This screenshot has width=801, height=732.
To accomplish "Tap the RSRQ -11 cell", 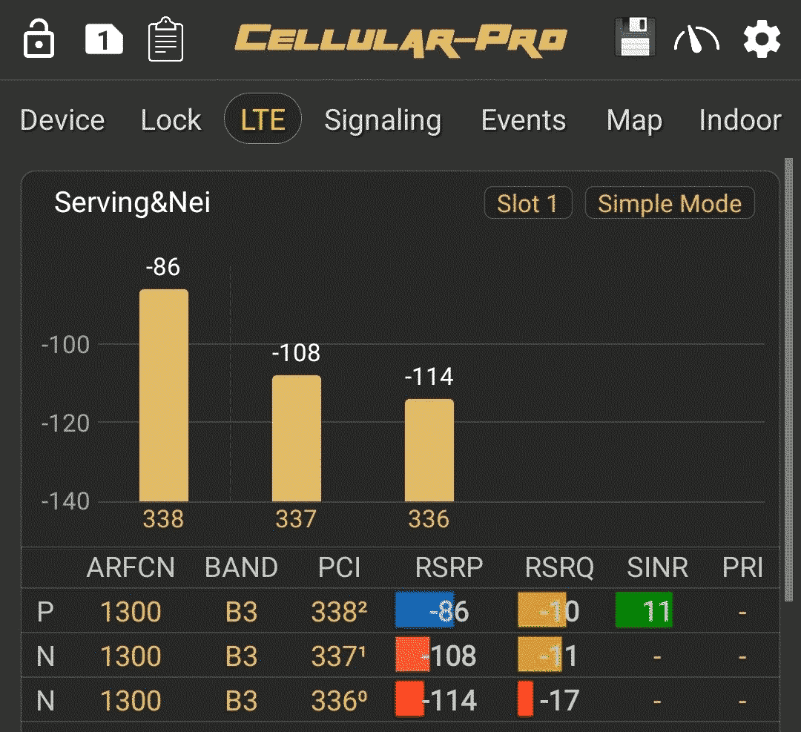I will coord(547,655).
